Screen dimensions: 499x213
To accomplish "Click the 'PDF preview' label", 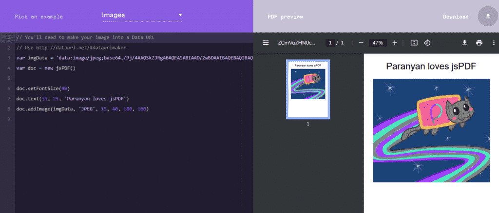I will pos(285,17).
